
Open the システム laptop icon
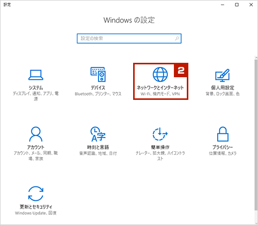(x=36, y=75)
